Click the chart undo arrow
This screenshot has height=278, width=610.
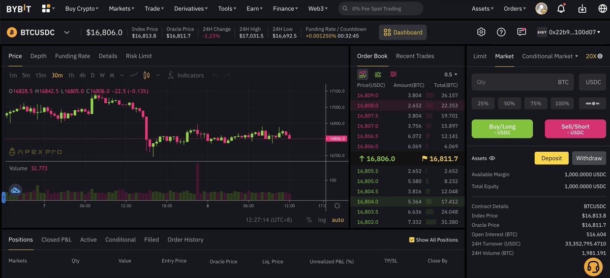pos(216,75)
